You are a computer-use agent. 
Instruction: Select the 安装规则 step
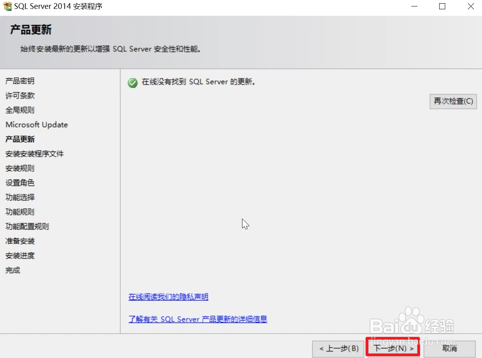(x=19, y=168)
